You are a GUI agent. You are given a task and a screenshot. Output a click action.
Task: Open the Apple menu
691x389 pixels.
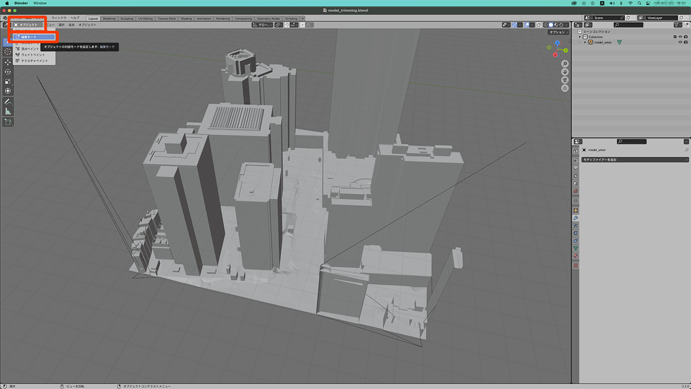(x=7, y=3)
